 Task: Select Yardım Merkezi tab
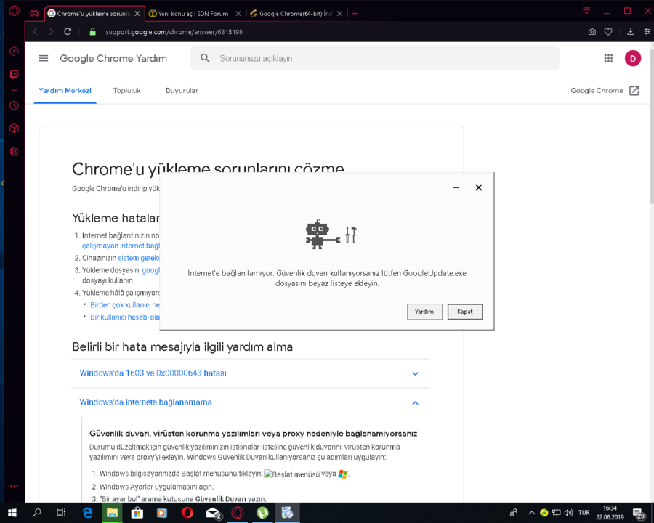(x=65, y=91)
